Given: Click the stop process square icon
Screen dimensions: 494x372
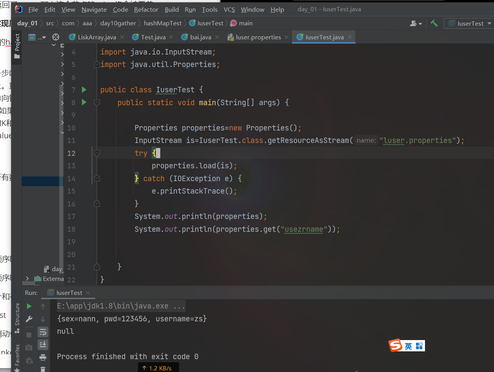Looking at the screenshot, I should pos(29,335).
